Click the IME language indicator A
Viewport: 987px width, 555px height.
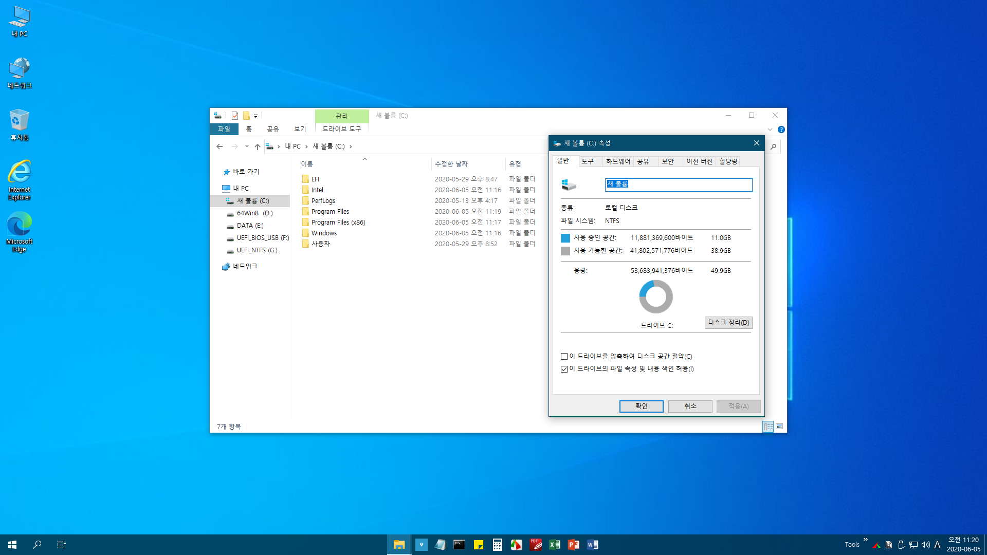tap(937, 545)
